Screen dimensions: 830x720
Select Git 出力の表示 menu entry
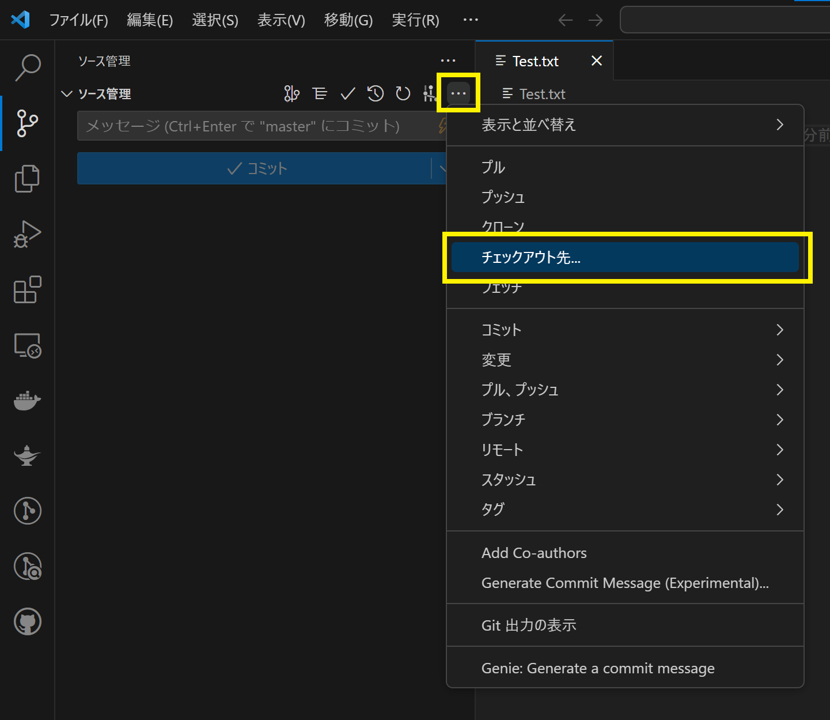625,625
